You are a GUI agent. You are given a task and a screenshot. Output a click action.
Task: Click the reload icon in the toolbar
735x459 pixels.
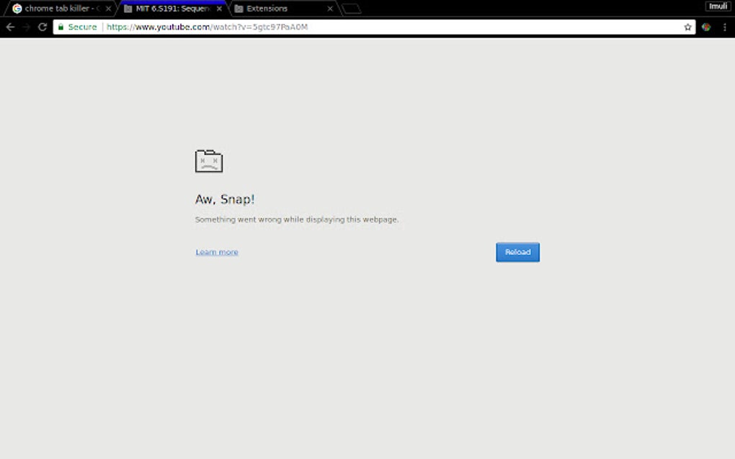click(x=42, y=27)
